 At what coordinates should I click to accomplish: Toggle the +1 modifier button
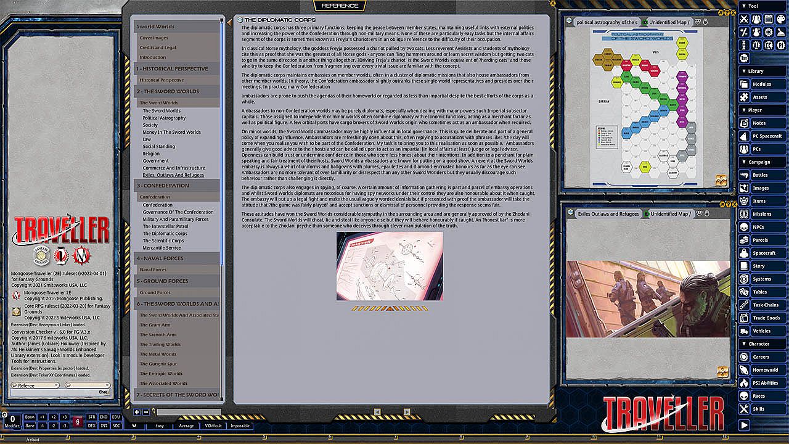(43, 417)
